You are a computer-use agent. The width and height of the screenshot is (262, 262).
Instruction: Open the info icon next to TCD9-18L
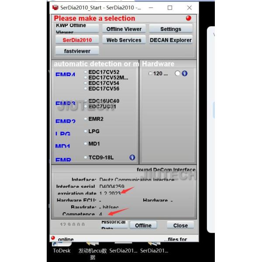pyautogui.click(x=132, y=157)
